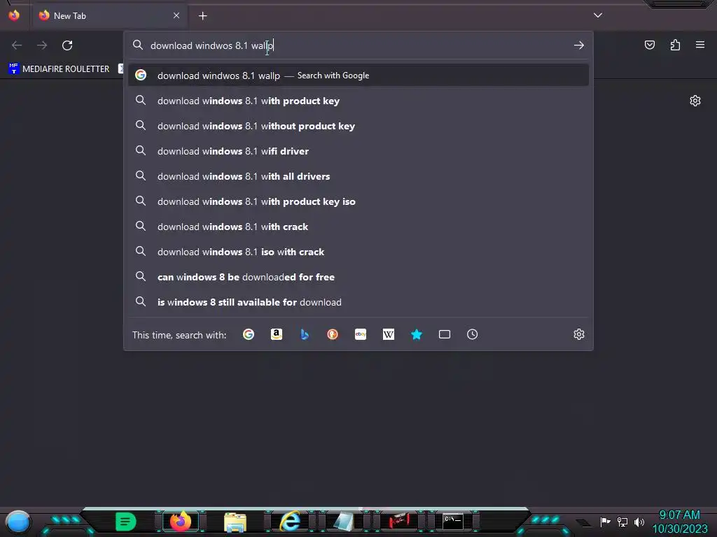
Task: Open Command Prompt from the taskbar
Action: coord(453,521)
